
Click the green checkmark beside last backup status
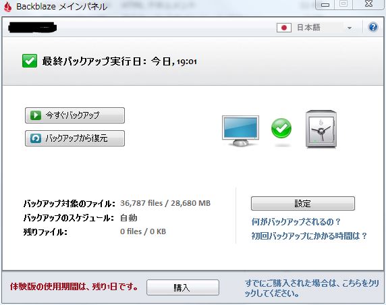click(x=30, y=61)
